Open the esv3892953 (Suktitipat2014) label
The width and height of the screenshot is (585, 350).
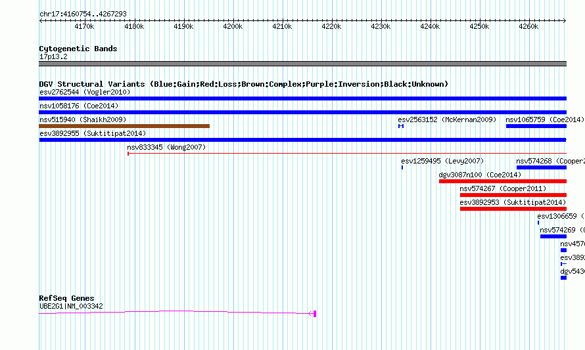click(x=513, y=202)
